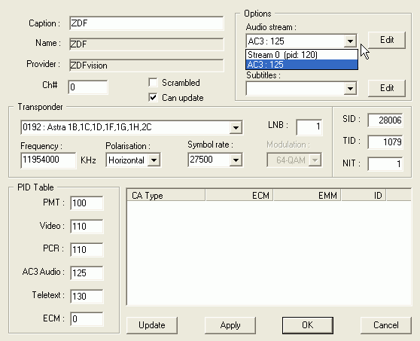Open the Symbol rate dropdown
This screenshot has height=341, width=420.
(x=236, y=160)
